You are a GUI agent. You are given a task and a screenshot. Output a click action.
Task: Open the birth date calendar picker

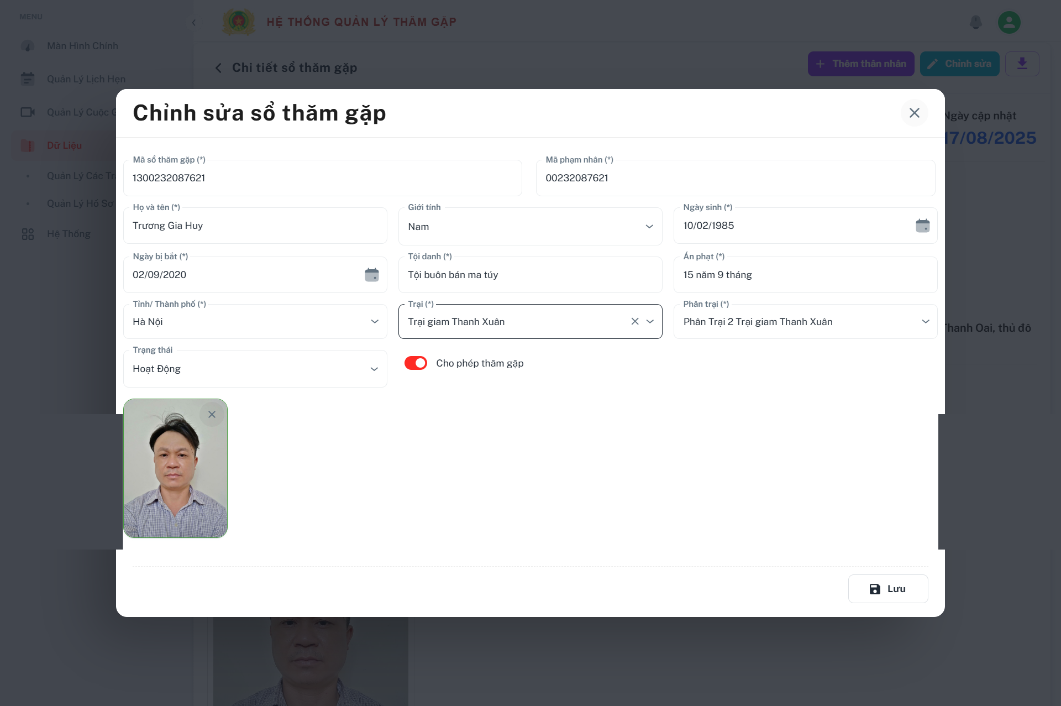point(922,226)
